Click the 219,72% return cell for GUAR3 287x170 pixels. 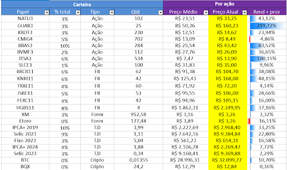267,26
